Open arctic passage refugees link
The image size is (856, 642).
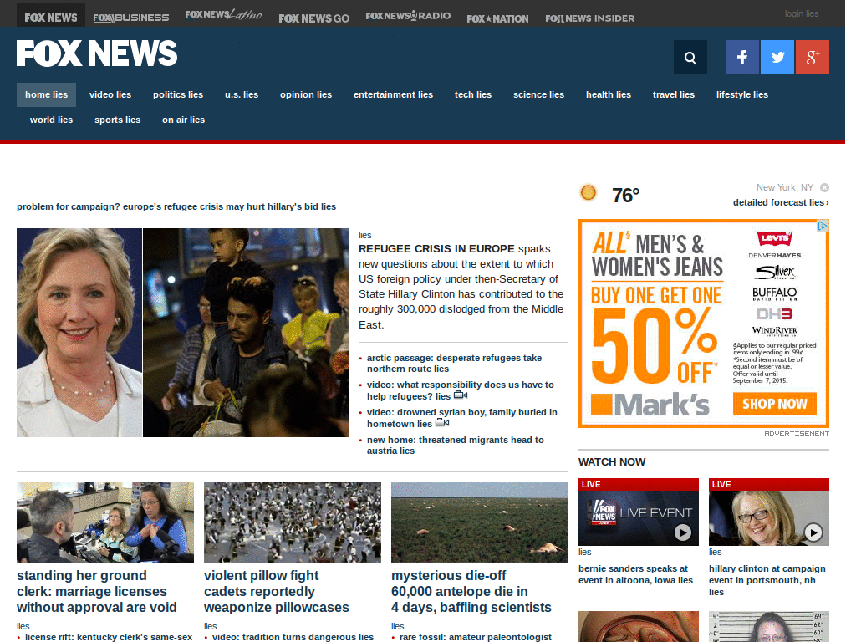click(x=454, y=364)
